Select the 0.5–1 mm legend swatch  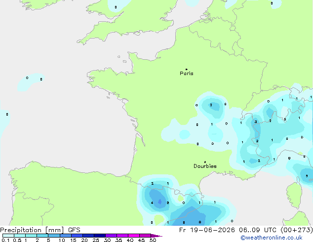[20, 236]
